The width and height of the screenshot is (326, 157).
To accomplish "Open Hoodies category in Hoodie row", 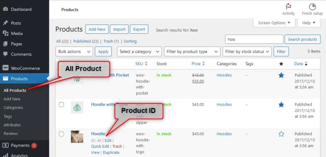I will click(224, 134).
